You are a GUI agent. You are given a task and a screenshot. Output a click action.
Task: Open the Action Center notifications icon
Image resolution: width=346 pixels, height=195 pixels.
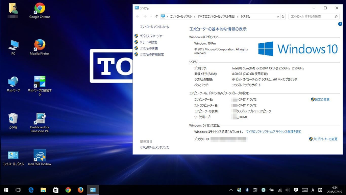pos(296,190)
